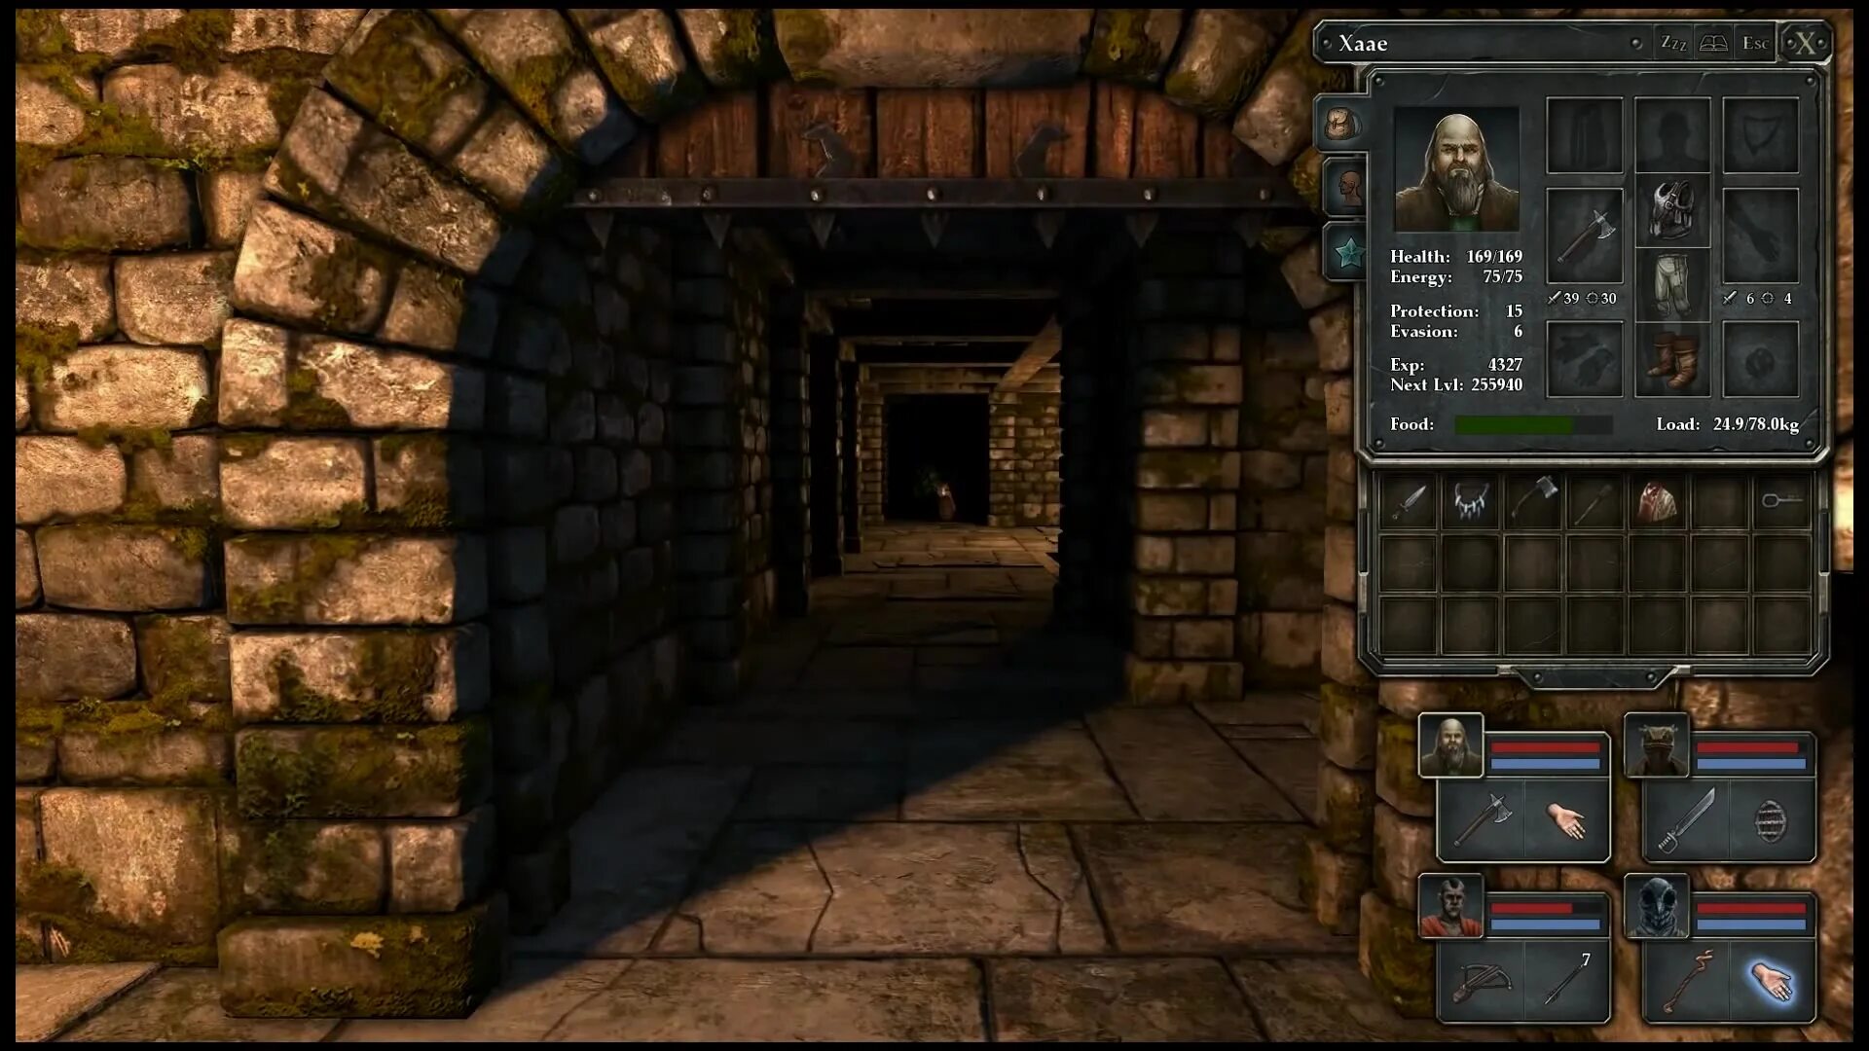Click the Zzz rest button
1869x1051 pixels.
click(x=1672, y=44)
